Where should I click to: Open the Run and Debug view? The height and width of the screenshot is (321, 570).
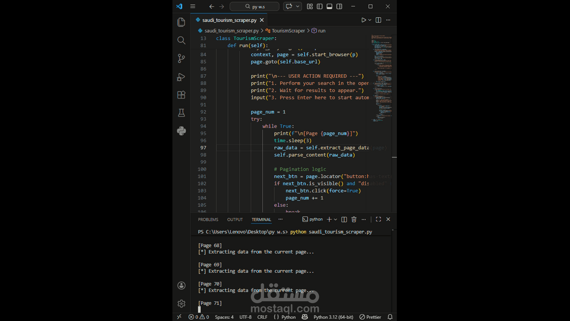point(181,77)
